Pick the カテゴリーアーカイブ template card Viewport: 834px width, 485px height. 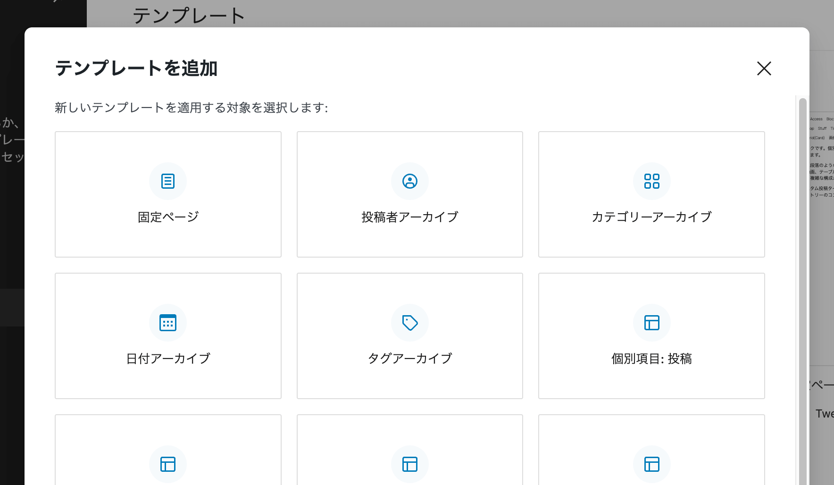click(651, 194)
